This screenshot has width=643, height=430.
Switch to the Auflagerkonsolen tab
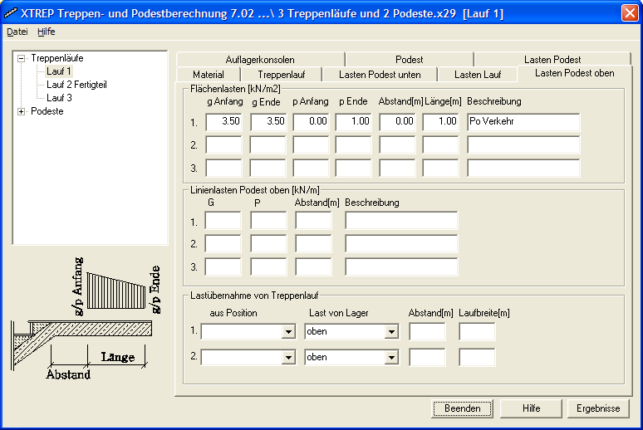(x=259, y=60)
